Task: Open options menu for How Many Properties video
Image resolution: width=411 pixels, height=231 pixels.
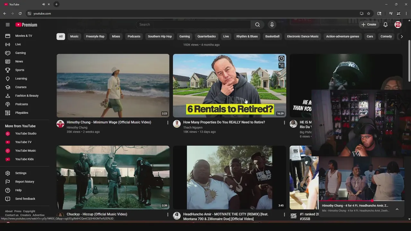Action: point(284,123)
